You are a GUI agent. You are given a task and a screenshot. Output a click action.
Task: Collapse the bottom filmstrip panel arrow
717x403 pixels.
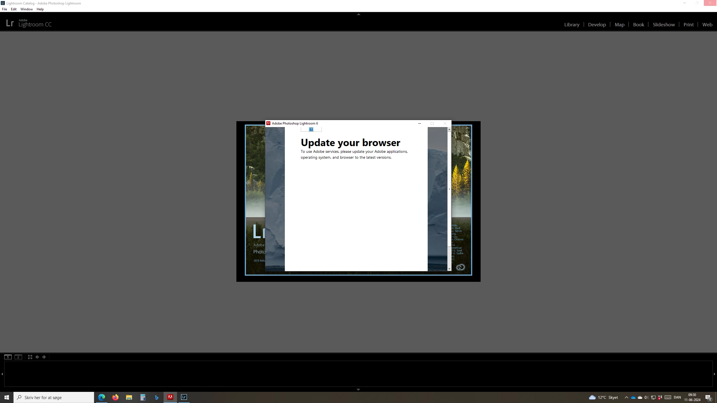point(358,389)
